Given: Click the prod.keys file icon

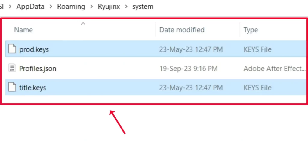Looking at the screenshot, I should 12,49.
